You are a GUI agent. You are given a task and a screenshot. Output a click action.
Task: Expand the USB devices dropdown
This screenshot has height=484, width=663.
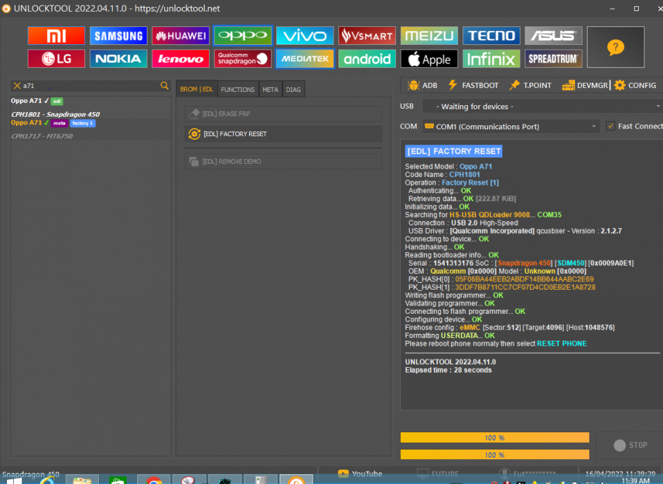[x=543, y=106]
